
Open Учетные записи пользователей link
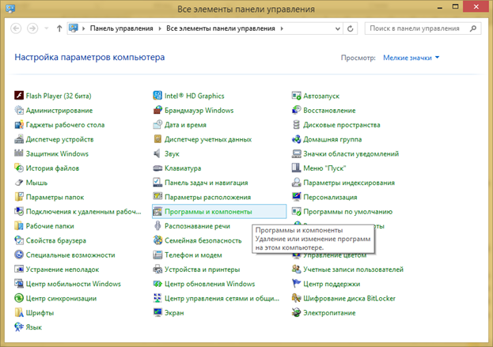click(x=353, y=269)
